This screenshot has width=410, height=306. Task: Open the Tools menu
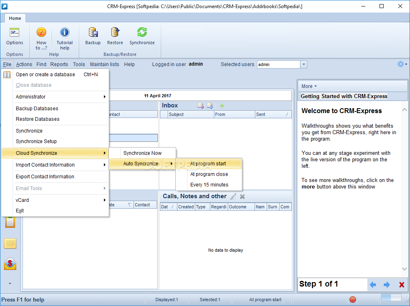[x=79, y=64]
